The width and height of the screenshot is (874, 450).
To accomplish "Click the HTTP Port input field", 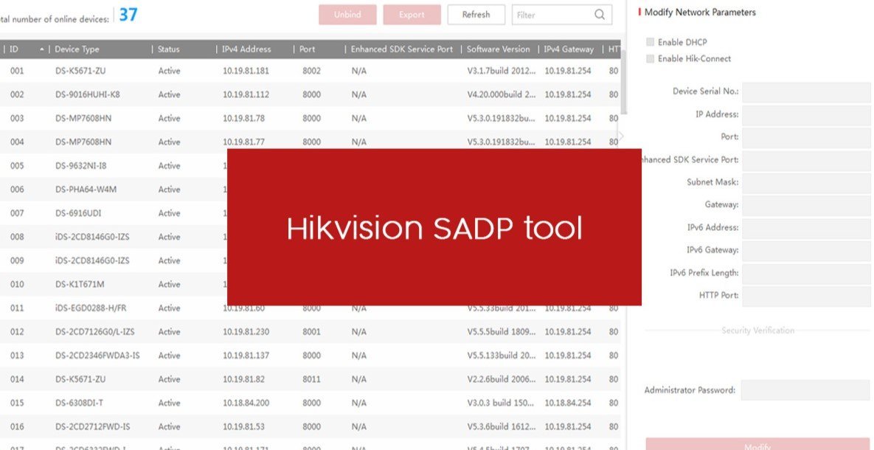I will click(804, 295).
